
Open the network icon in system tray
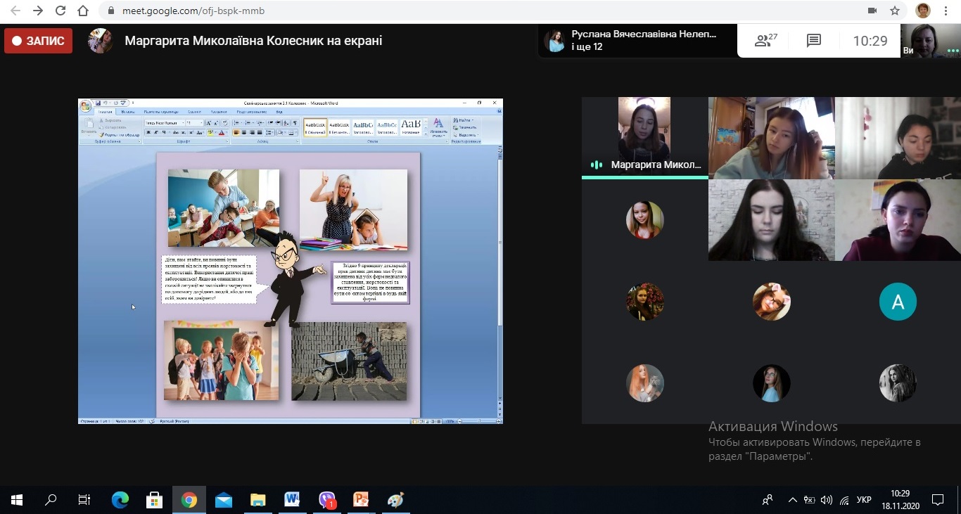(x=844, y=500)
